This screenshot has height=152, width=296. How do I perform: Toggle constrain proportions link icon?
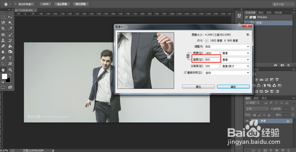pos(188,56)
